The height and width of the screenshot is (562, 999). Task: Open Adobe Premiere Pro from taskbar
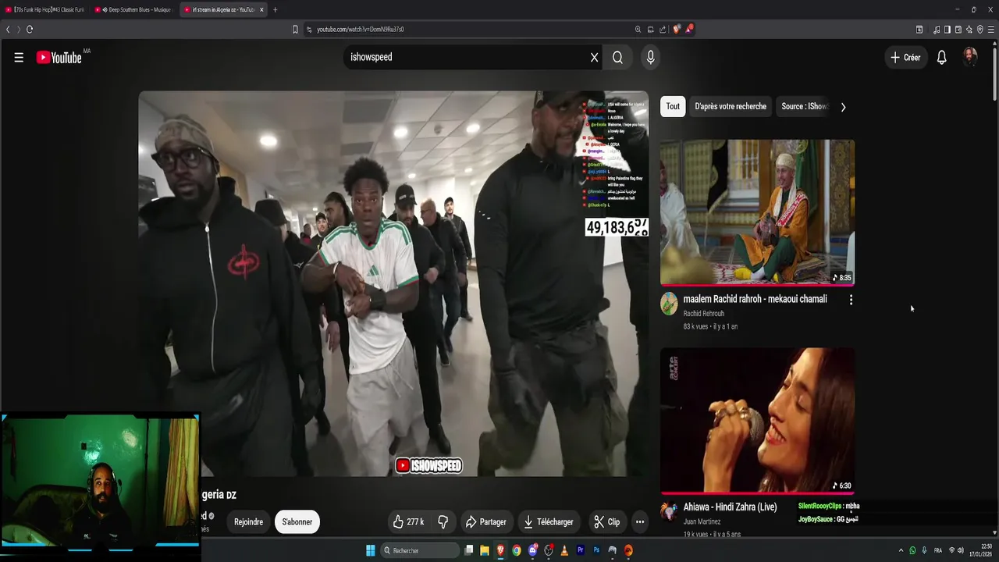580,550
